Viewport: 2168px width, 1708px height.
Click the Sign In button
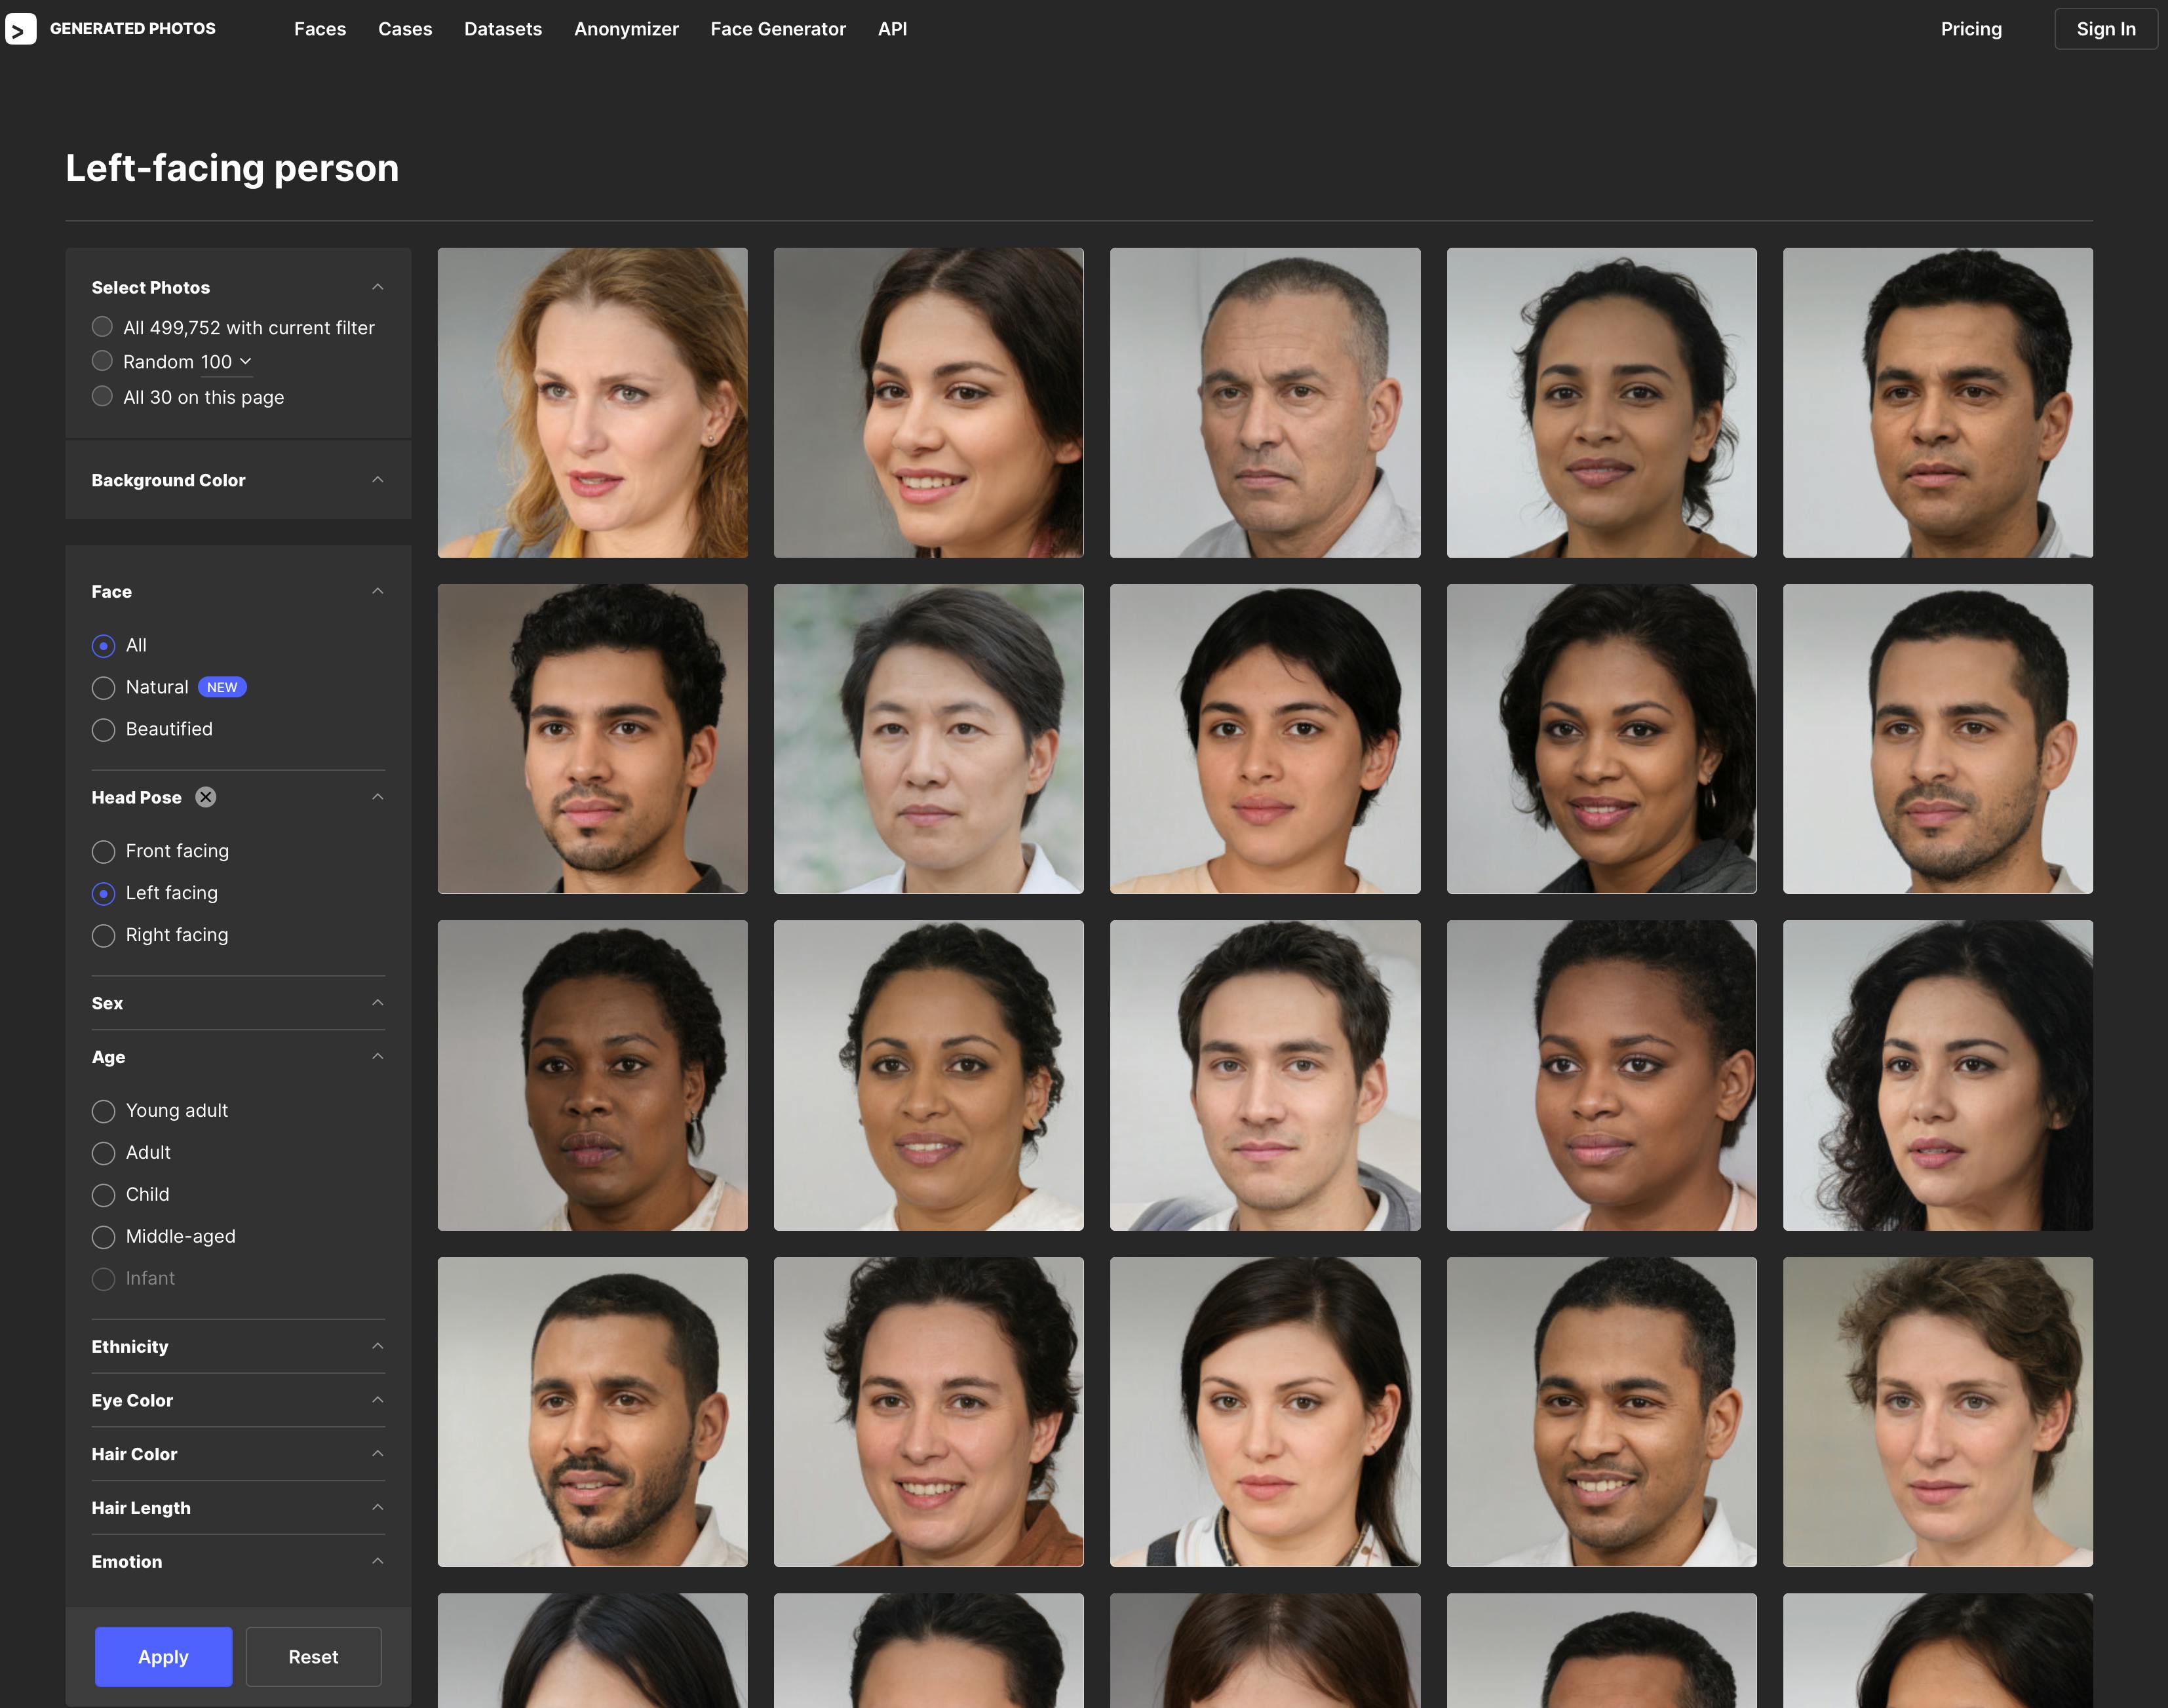click(2105, 29)
